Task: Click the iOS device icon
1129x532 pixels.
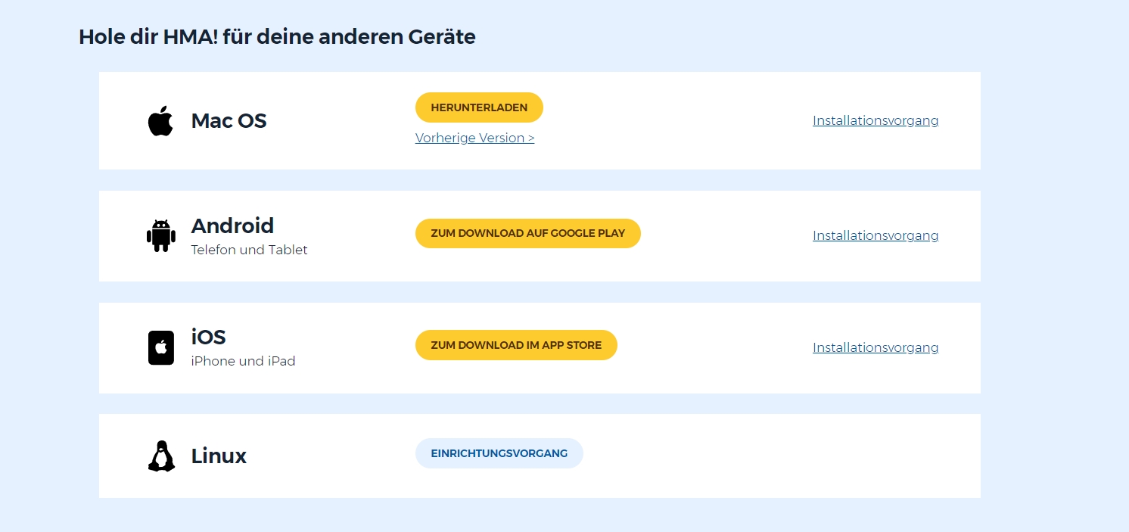Action: tap(160, 347)
